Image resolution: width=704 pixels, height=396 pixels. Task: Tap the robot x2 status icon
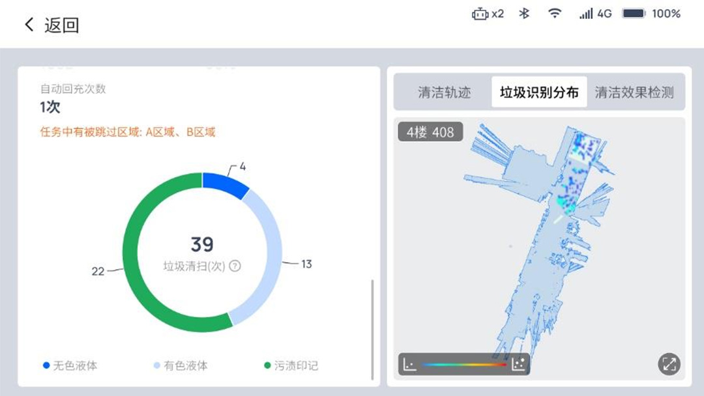[x=488, y=14]
